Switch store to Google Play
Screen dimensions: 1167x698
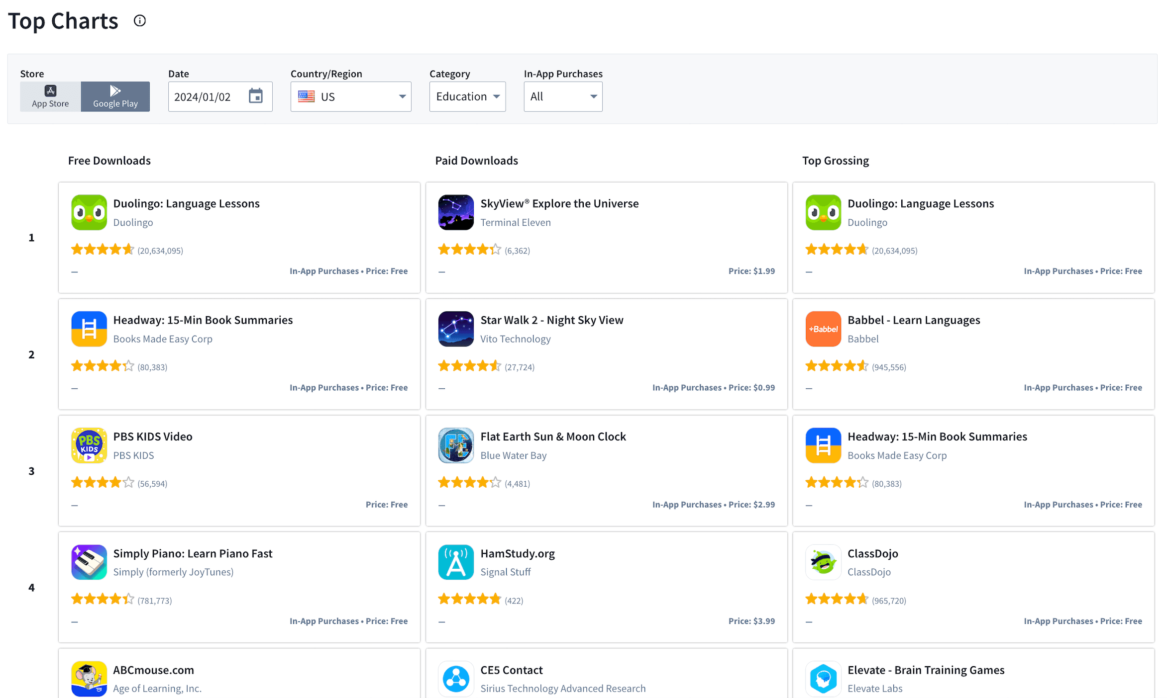click(115, 96)
